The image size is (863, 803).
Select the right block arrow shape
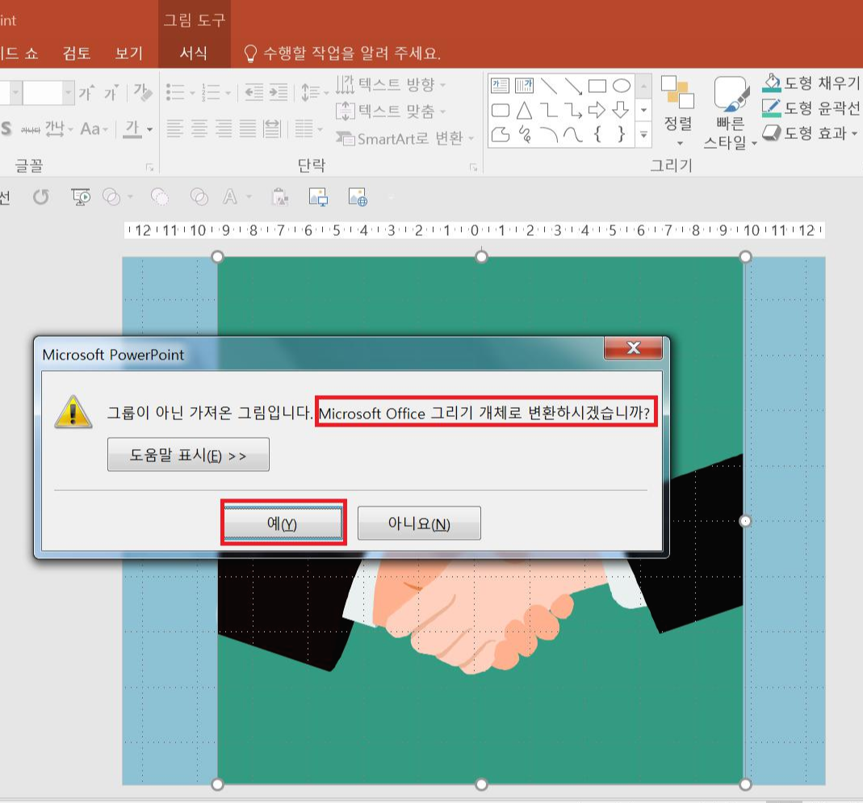pos(597,110)
